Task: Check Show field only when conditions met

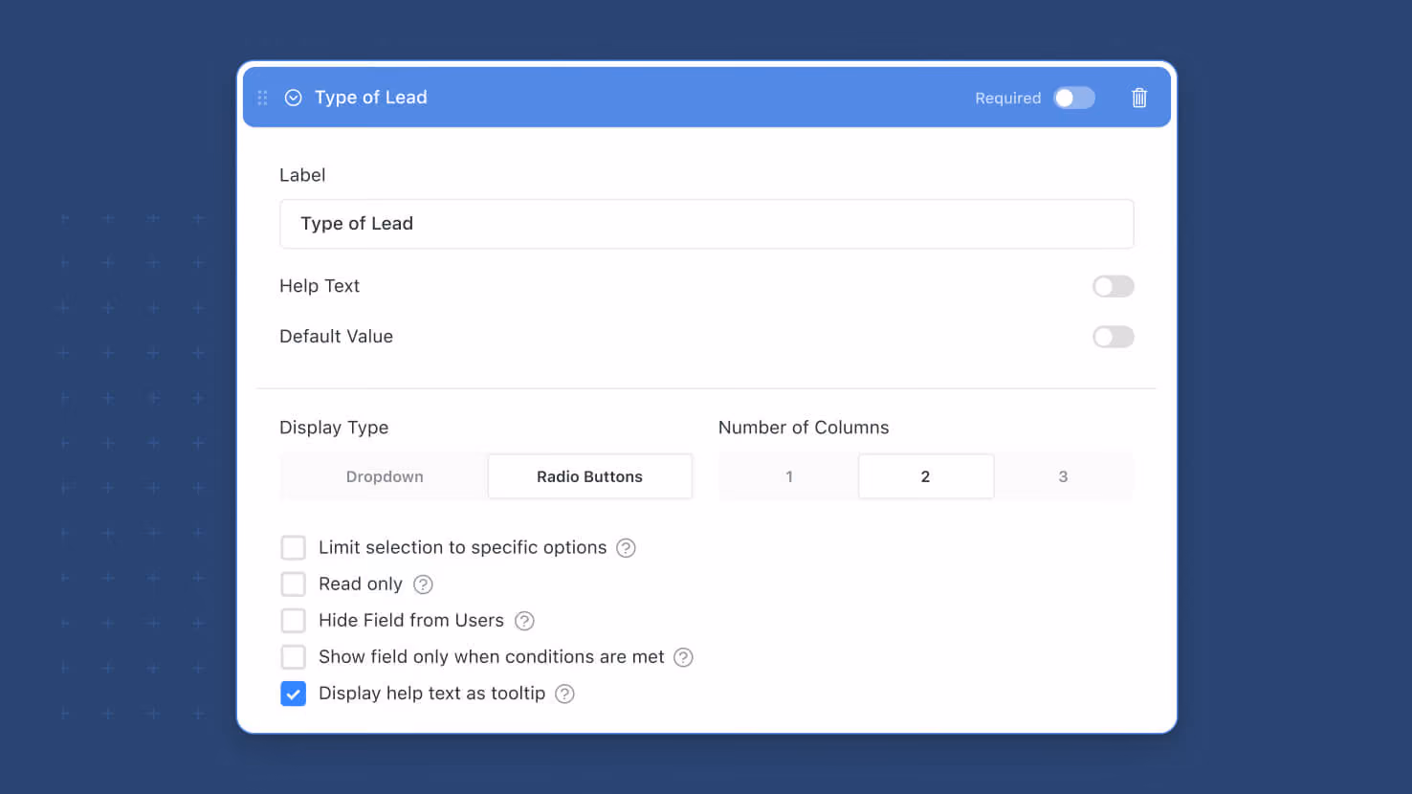Action: point(294,656)
